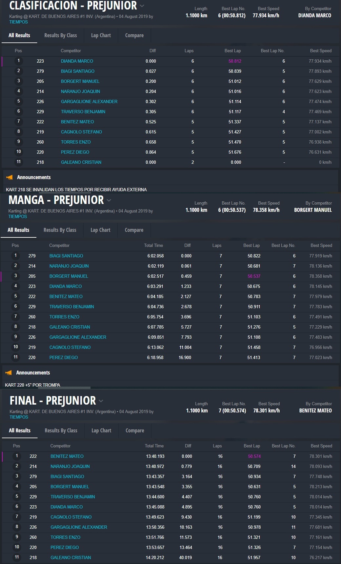
Task: Expand the Final - Prejunior session chevron
Action: tap(101, 401)
